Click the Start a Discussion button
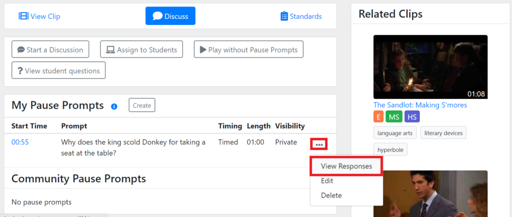Screen dimensions: 512x217 50,49
